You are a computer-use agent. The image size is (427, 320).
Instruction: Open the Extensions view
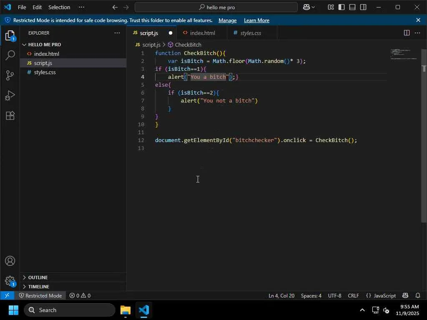(10, 115)
